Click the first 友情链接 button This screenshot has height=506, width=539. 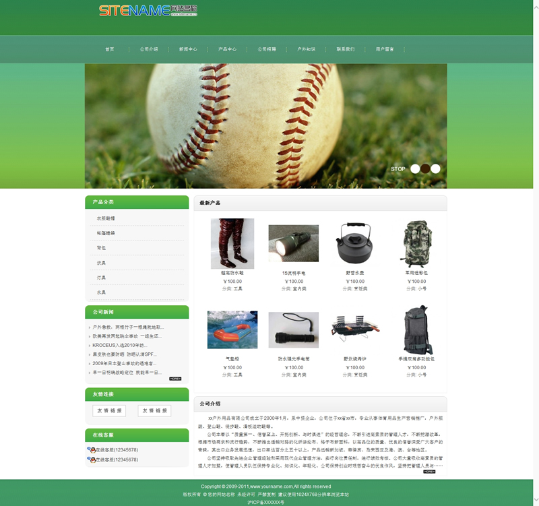109,411
